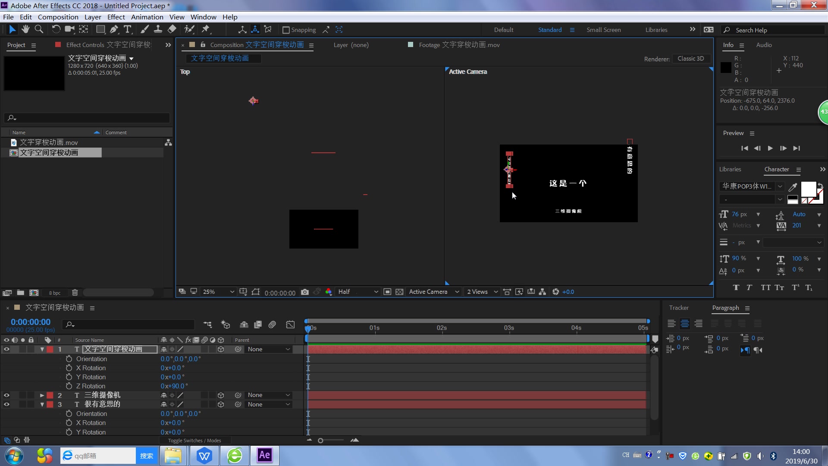
Task: Toggle visibility of 文字空间穿梭动画 layer
Action: pos(6,349)
